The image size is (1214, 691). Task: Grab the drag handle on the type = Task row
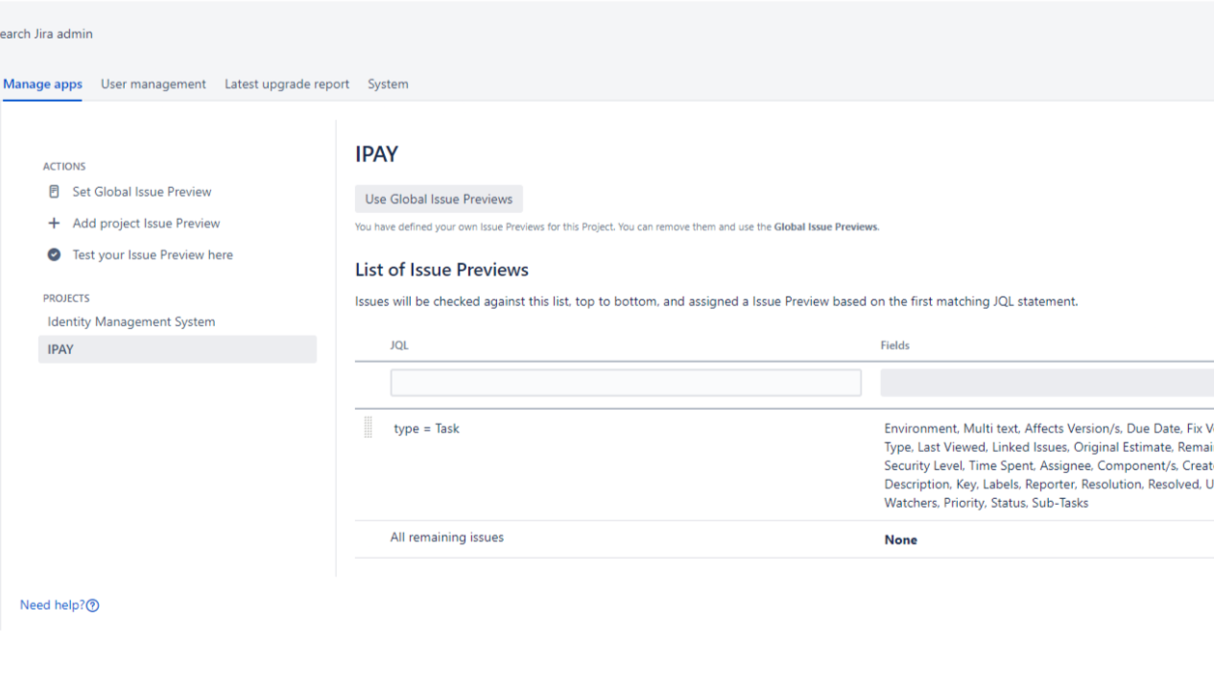(369, 428)
